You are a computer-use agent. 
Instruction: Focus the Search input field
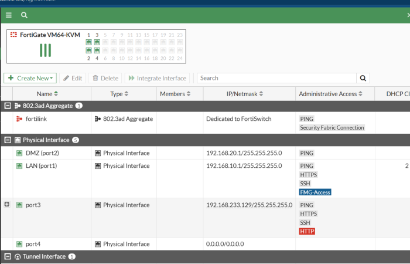coord(276,78)
